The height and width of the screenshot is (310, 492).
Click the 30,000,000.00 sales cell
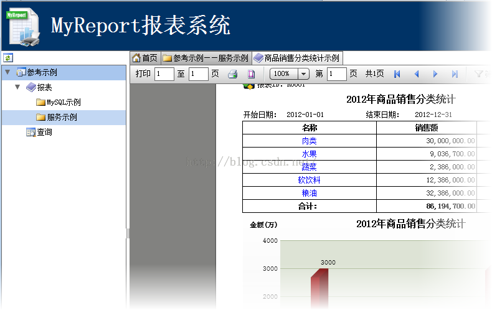coord(427,141)
